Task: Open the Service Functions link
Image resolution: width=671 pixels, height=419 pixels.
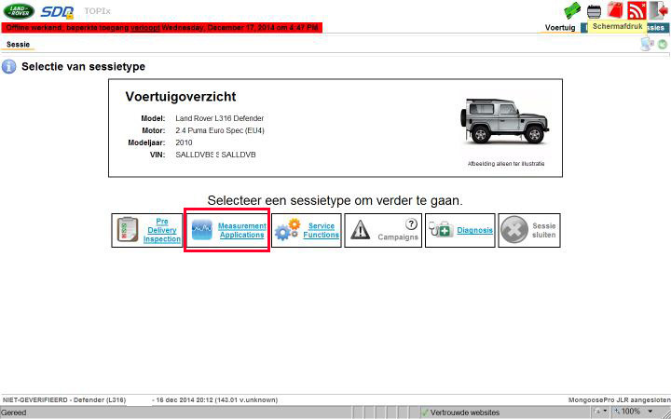Action: 321,230
